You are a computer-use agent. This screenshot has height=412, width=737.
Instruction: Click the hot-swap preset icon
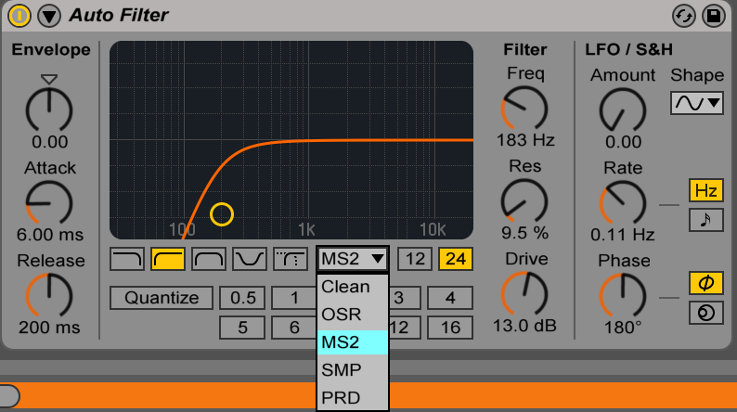click(683, 16)
